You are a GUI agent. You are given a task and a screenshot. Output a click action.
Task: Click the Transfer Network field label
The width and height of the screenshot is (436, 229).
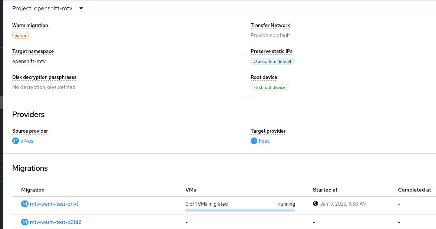point(270,26)
